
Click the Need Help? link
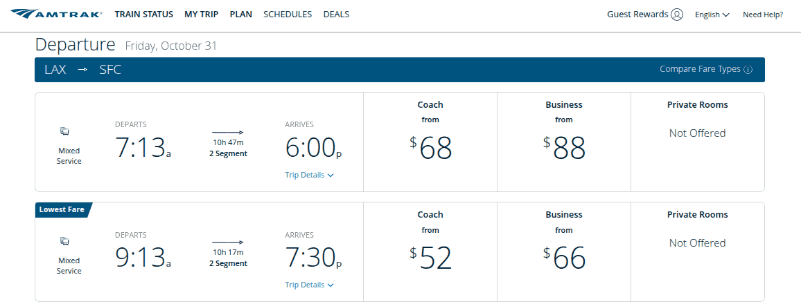point(763,15)
